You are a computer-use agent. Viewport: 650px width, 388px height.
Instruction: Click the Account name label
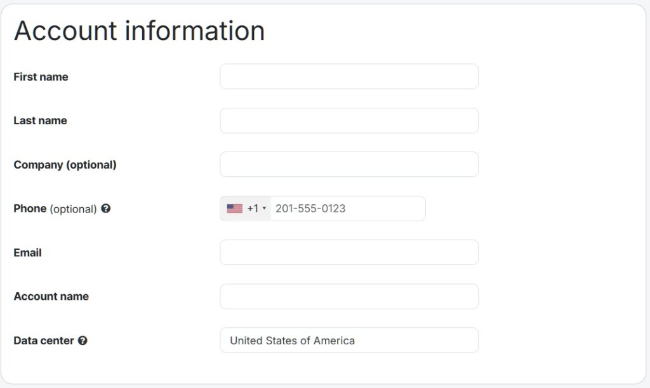click(51, 297)
